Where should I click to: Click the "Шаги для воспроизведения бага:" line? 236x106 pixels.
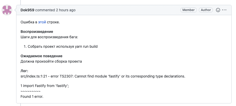[49, 37]
